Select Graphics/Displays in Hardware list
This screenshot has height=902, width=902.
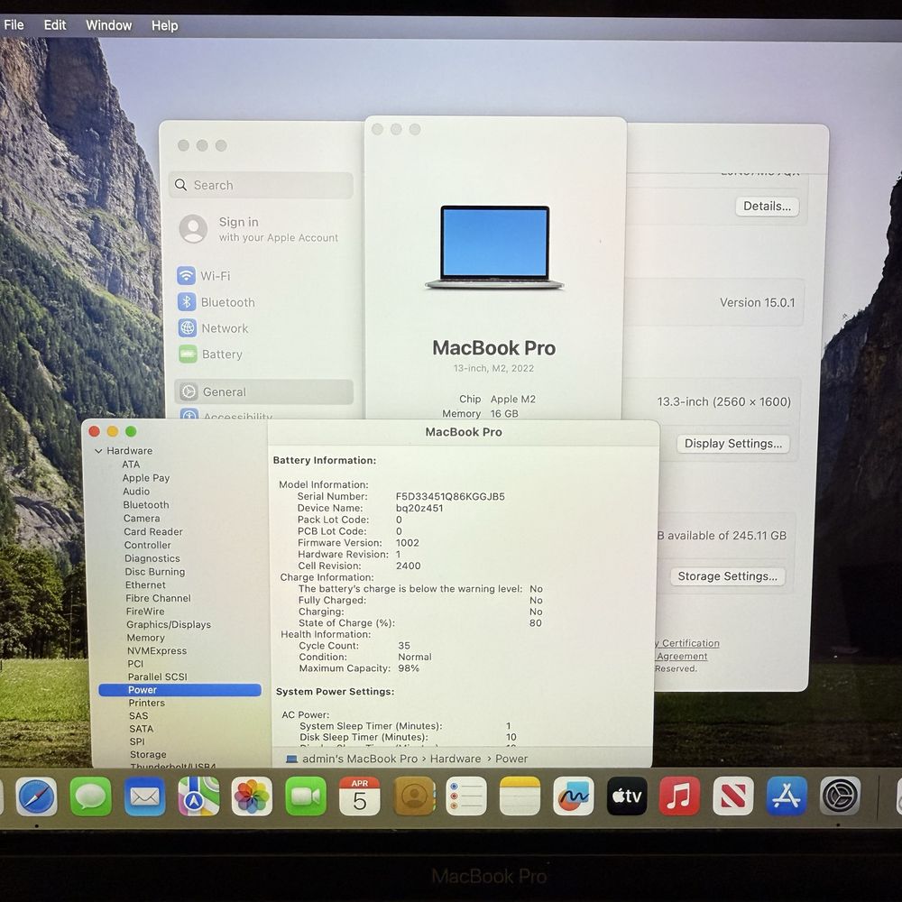[x=169, y=625]
